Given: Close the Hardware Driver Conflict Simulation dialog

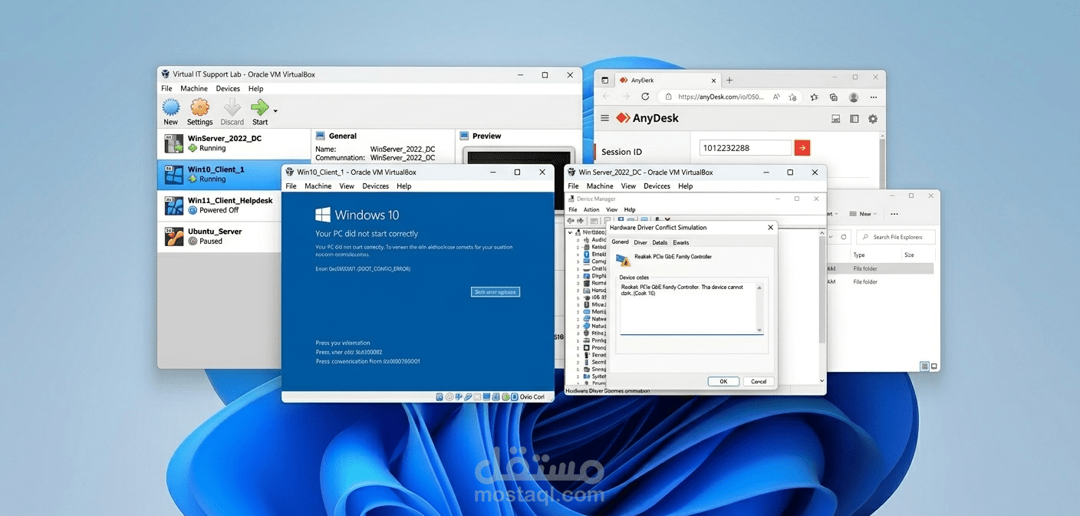Looking at the screenshot, I should tap(770, 228).
